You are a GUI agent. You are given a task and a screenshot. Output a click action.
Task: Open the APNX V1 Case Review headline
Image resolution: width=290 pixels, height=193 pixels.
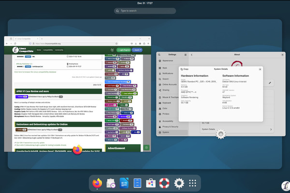tap(32, 91)
